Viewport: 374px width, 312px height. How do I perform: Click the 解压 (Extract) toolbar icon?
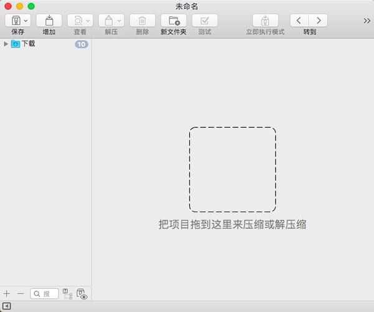[108, 21]
